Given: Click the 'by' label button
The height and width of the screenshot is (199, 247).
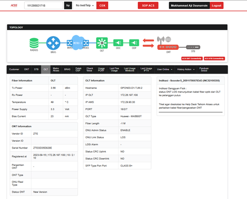Looking at the screenshot, I should click(68, 5).
